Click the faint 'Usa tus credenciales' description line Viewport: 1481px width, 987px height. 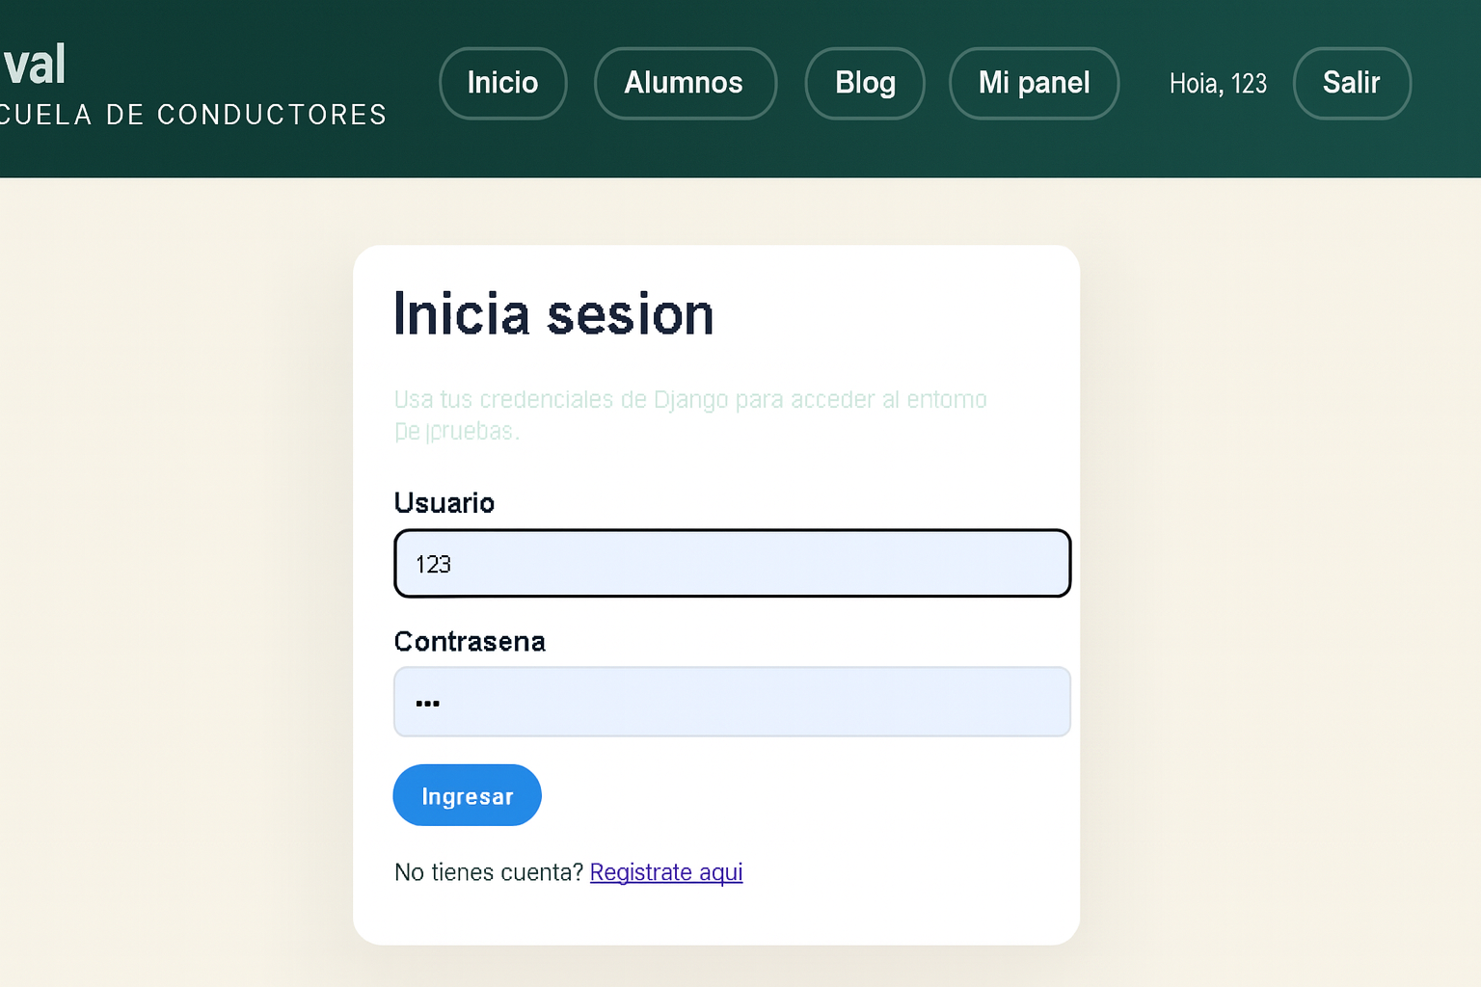click(x=689, y=399)
